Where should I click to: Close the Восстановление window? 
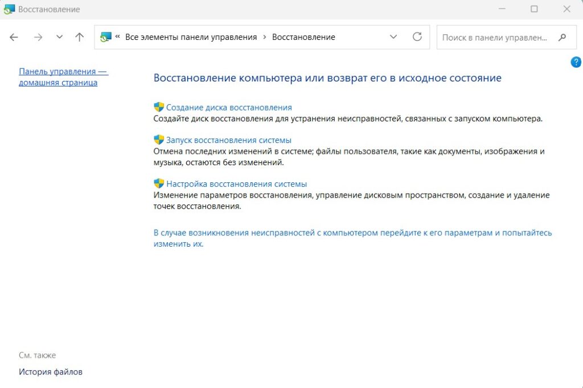coord(566,9)
